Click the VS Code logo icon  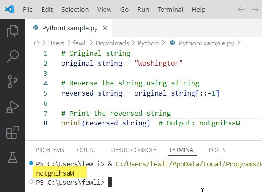point(9,9)
